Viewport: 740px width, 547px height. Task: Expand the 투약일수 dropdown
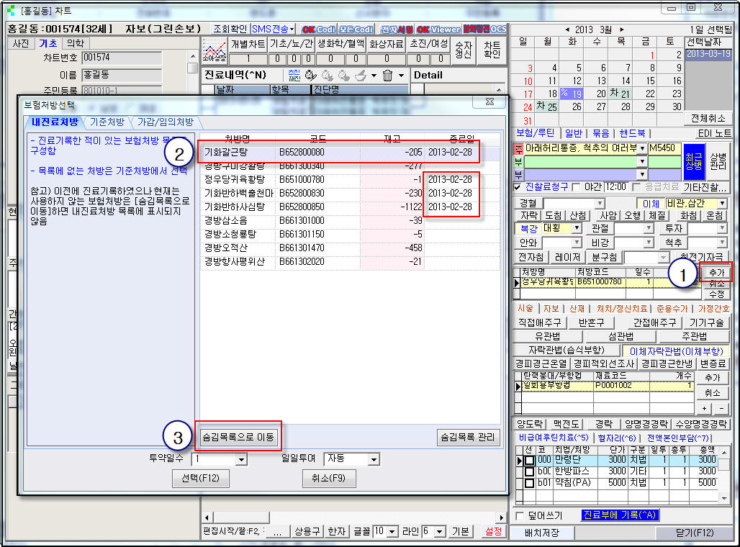[x=241, y=459]
